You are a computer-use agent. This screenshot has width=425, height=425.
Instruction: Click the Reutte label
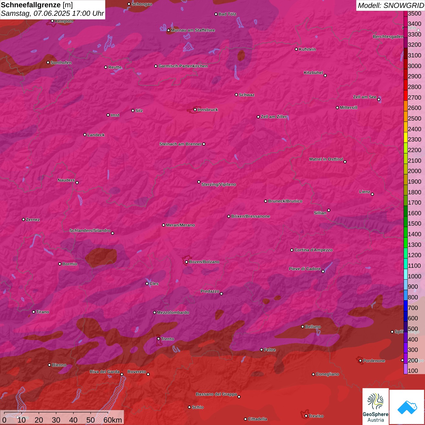click(115, 67)
